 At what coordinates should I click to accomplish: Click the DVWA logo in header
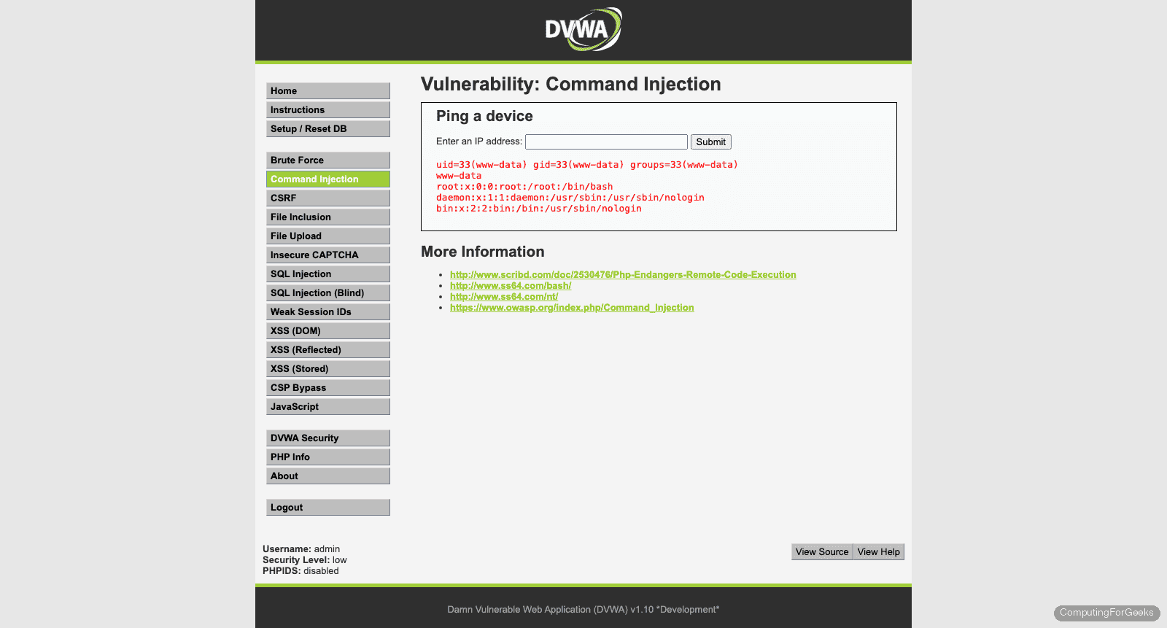(x=583, y=29)
